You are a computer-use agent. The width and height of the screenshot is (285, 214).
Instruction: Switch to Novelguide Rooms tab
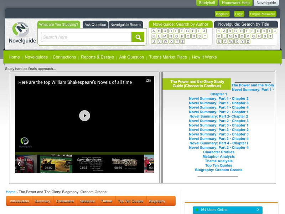(x=126, y=25)
